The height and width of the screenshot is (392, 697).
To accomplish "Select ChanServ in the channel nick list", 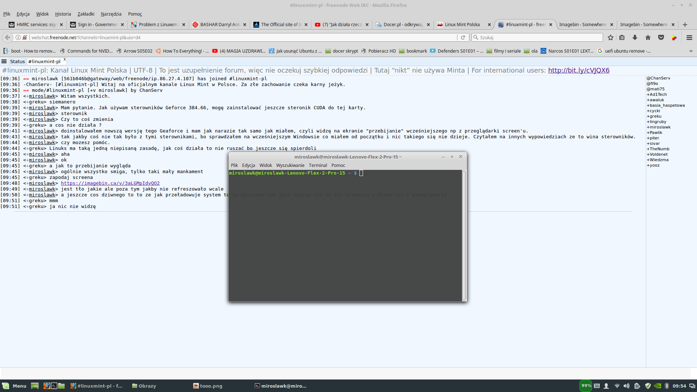I will pos(659,78).
